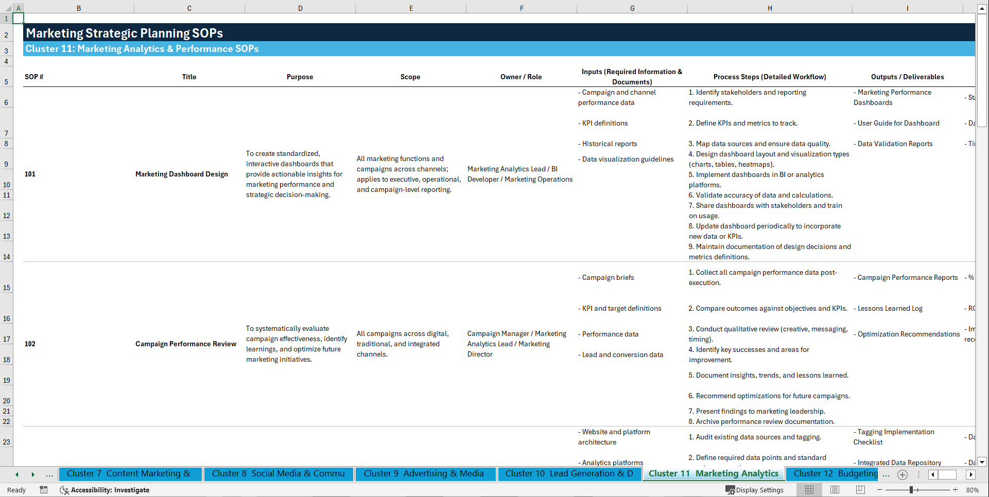Viewport: 989px width, 497px height.
Task: Switch to Cluster 9 Advertising & Media sheet
Action: (x=425, y=474)
